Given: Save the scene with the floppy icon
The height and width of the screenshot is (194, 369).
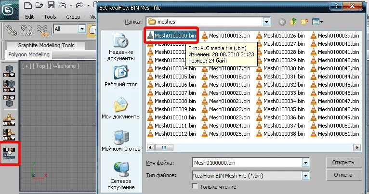Looking at the screenshot, I should [51, 5].
